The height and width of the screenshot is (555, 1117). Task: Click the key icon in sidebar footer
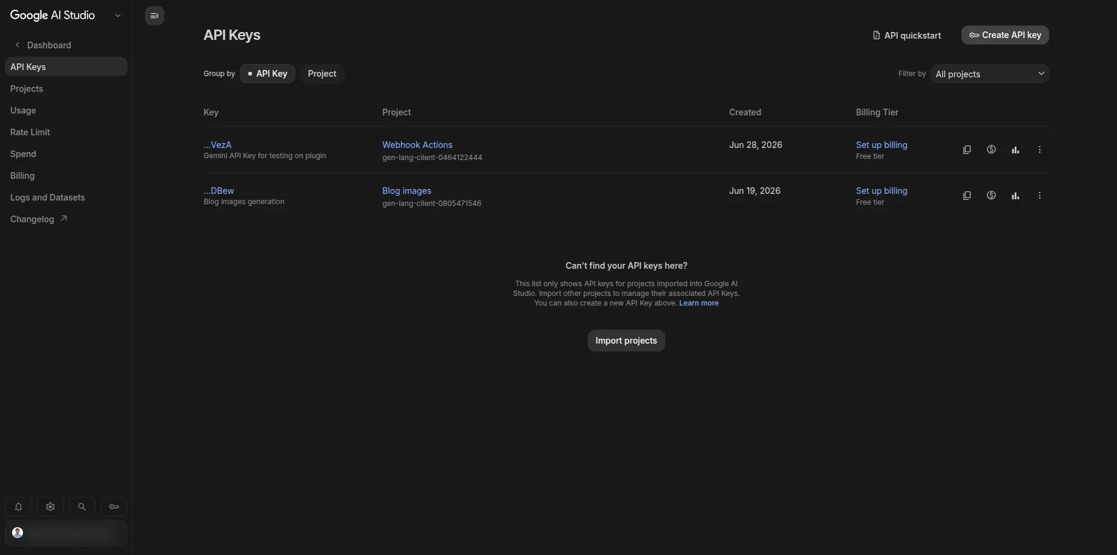pos(114,507)
